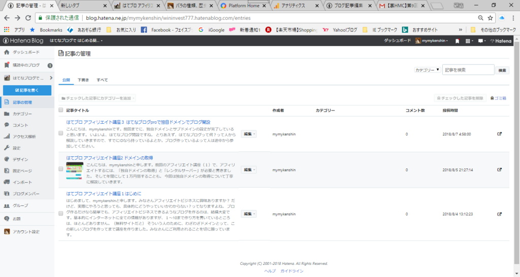Image resolution: width=520 pixels, height=277 pixels.
Task: Switch to the 下書き tab
Action: pos(83,80)
